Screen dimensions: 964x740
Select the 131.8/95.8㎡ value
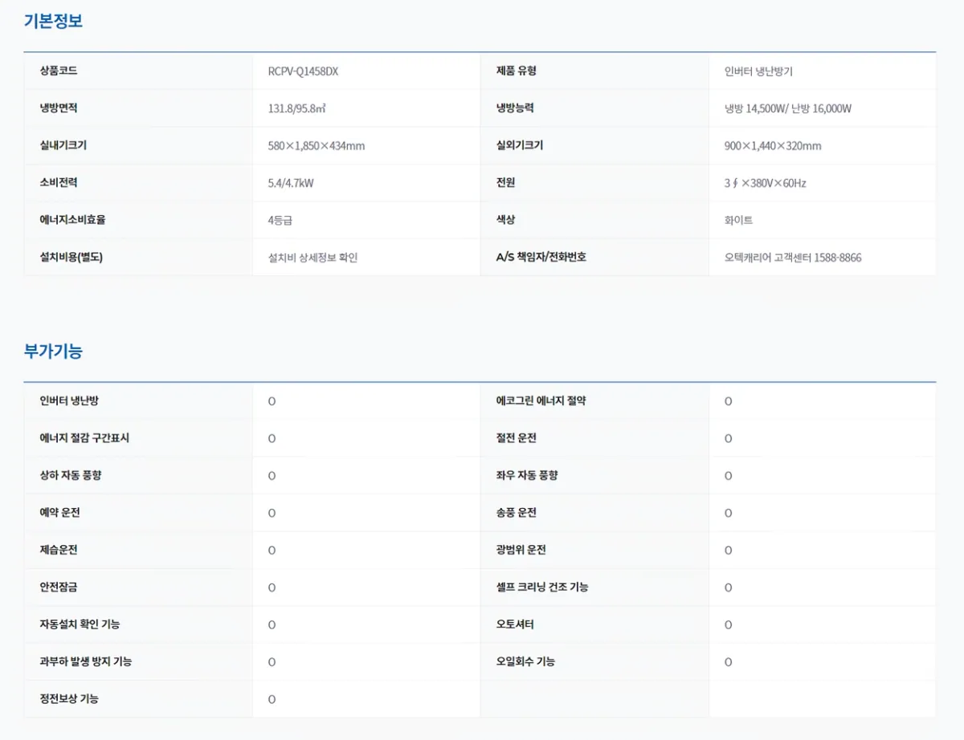pos(297,108)
